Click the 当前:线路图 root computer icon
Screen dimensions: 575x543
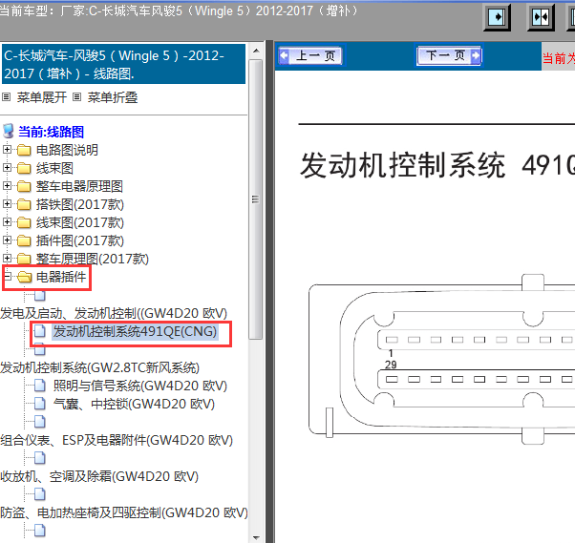click(8, 131)
